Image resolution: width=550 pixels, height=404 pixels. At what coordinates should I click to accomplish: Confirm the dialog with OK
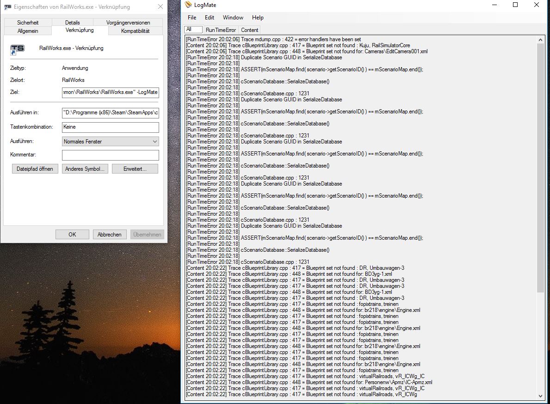72,235
